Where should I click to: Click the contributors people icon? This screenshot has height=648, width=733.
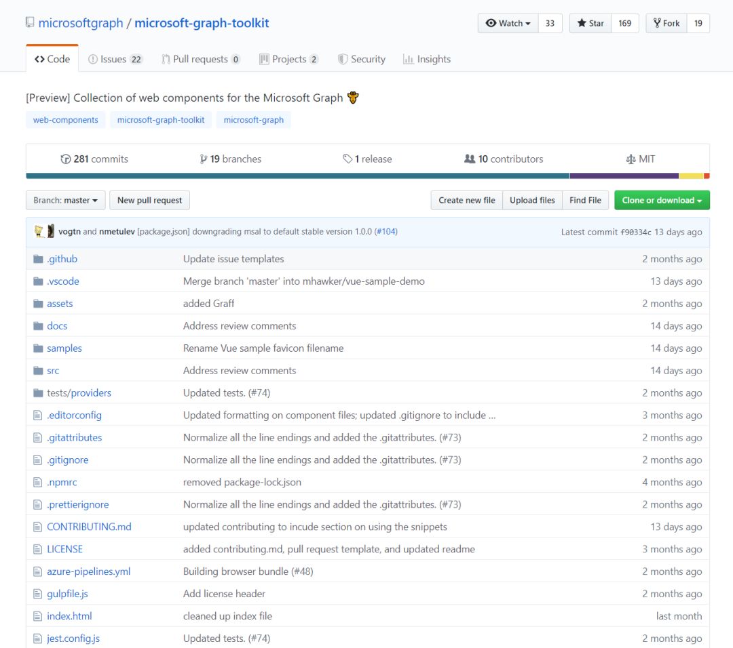click(x=470, y=159)
